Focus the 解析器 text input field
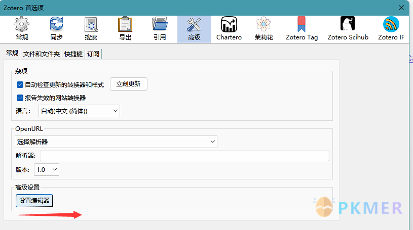This screenshot has width=413, height=230. 184,156
